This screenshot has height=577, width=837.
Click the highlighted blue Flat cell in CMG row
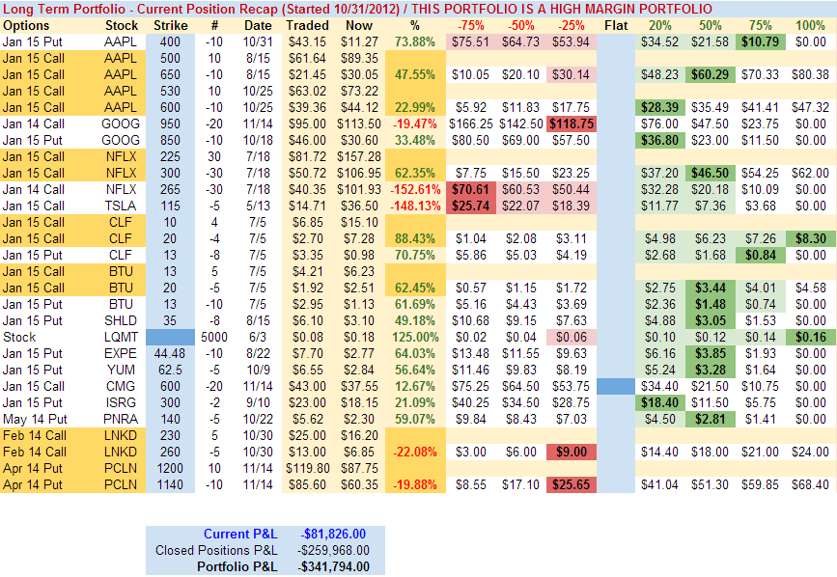615,386
